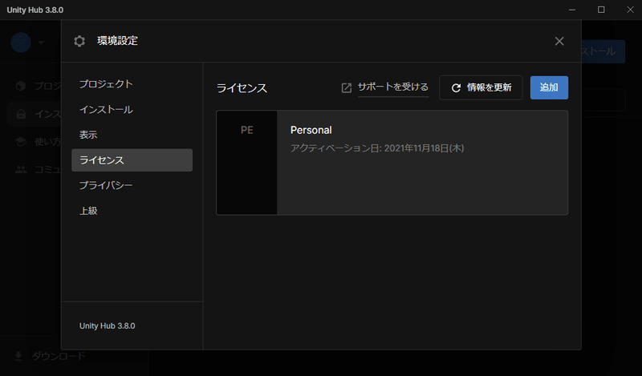Close the Unity Hub window

(x=630, y=10)
